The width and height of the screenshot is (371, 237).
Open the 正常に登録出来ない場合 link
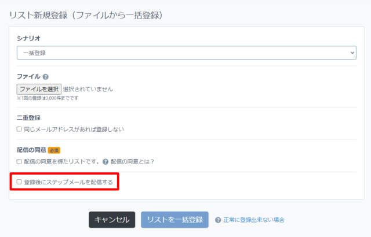pos(254,220)
